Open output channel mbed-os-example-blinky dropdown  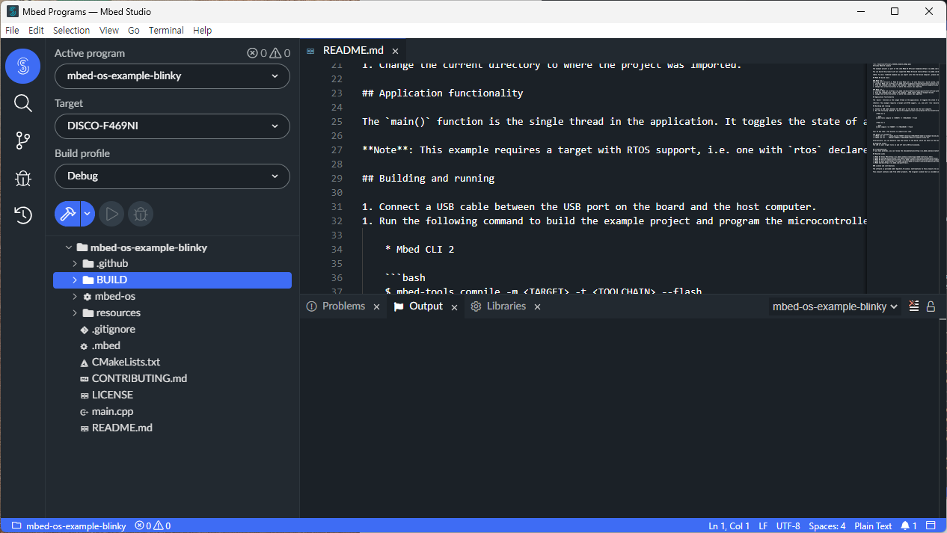[x=835, y=306]
